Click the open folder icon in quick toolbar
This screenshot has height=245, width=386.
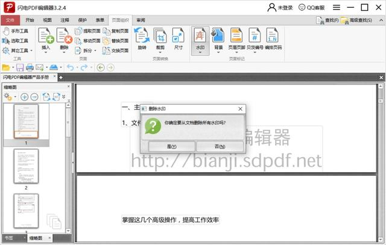tap(5, 67)
